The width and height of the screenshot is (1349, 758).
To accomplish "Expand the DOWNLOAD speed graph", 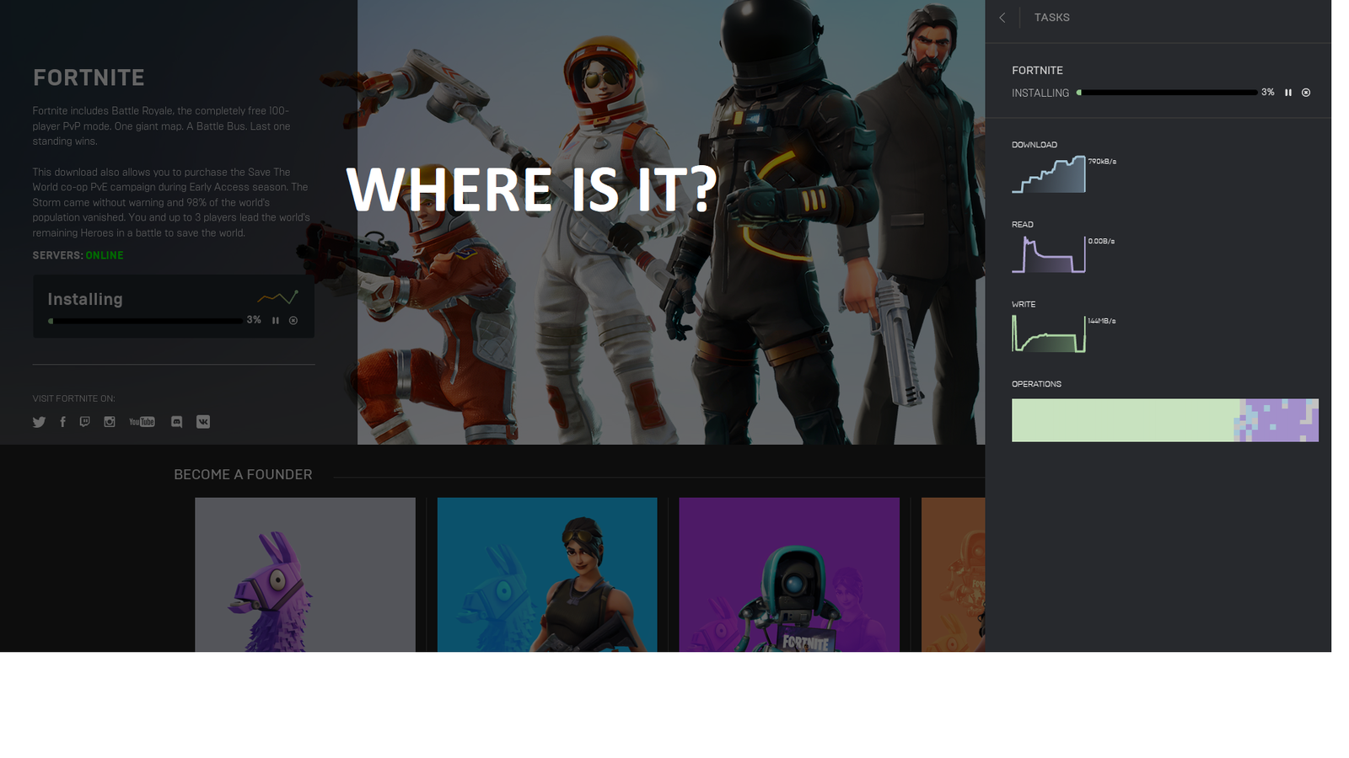I will click(x=1048, y=173).
